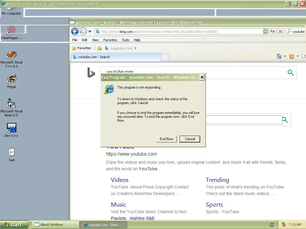Screen dimensions: 306x229
Task: Select the DataWagon desktop shortcut
Action: tap(11, 33)
